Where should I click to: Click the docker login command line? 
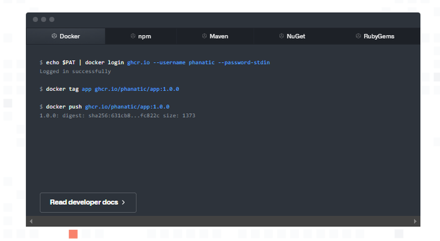[x=154, y=62]
